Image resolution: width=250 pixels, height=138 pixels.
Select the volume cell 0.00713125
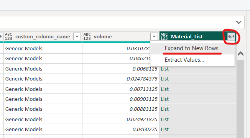pyautogui.click(x=121, y=89)
